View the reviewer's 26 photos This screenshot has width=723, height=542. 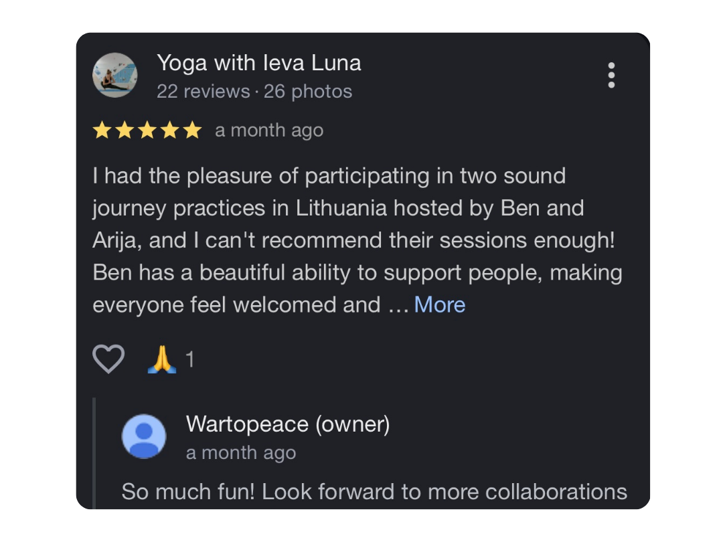click(x=308, y=92)
